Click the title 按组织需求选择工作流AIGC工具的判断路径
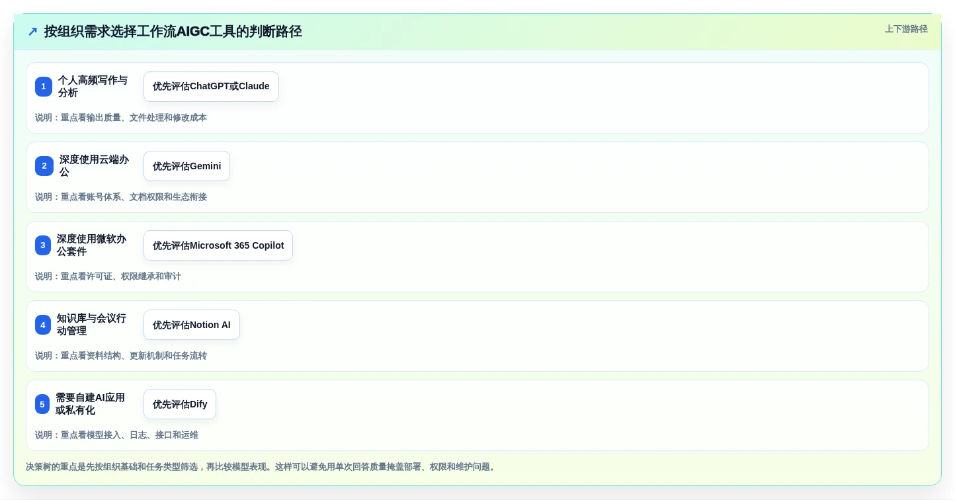The image size is (955, 500). coord(173,32)
